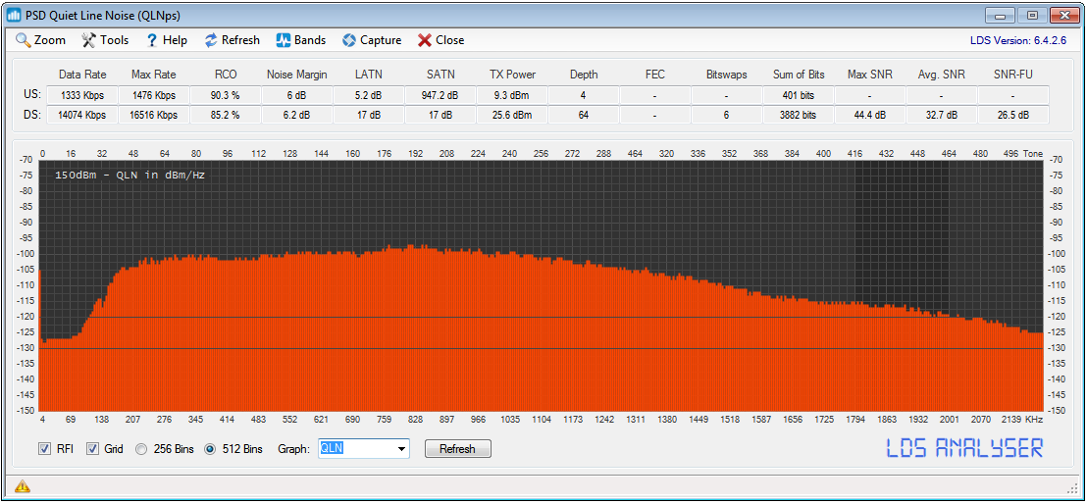Click the LDS Analyser logo
The width and height of the screenshot is (1087, 504).
964,448
